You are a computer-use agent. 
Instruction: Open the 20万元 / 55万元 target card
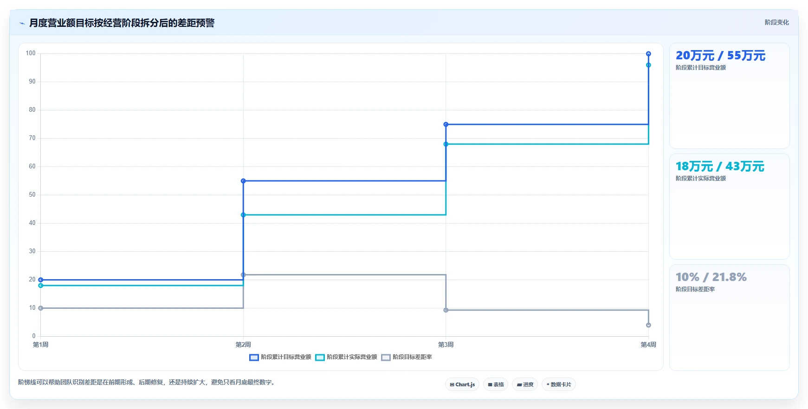pyautogui.click(x=729, y=96)
